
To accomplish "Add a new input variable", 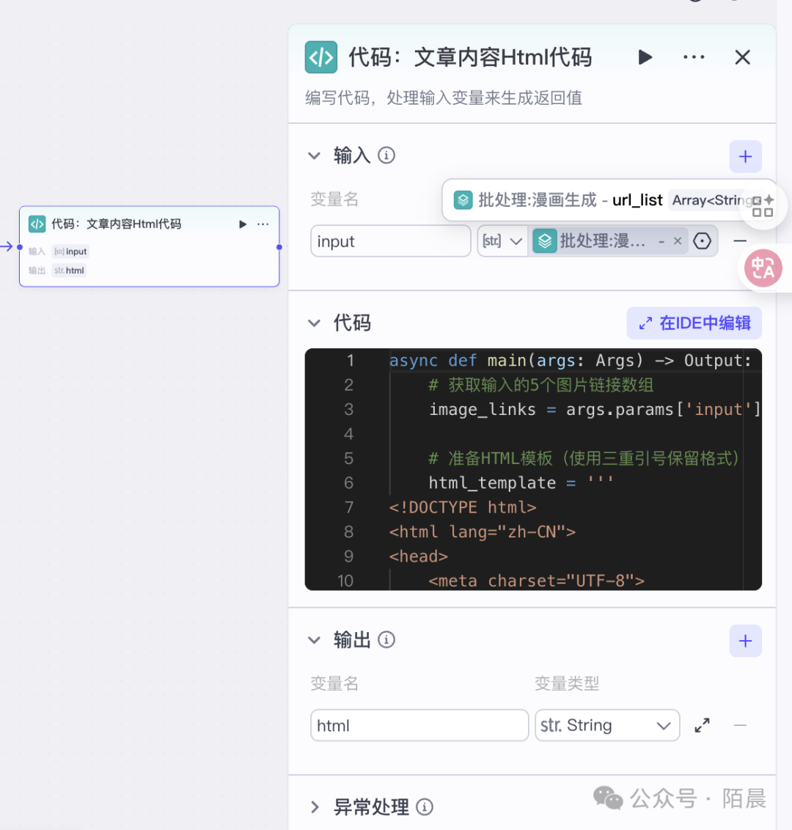I will (x=745, y=156).
